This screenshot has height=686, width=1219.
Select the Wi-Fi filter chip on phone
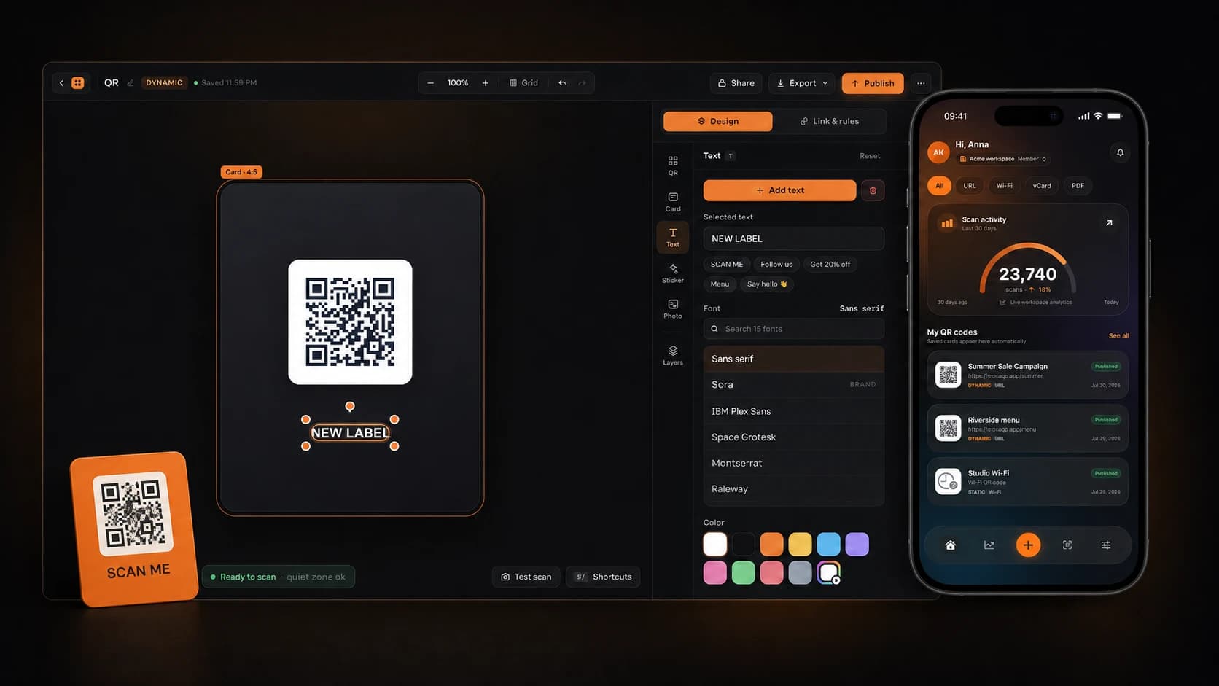pyautogui.click(x=1004, y=186)
